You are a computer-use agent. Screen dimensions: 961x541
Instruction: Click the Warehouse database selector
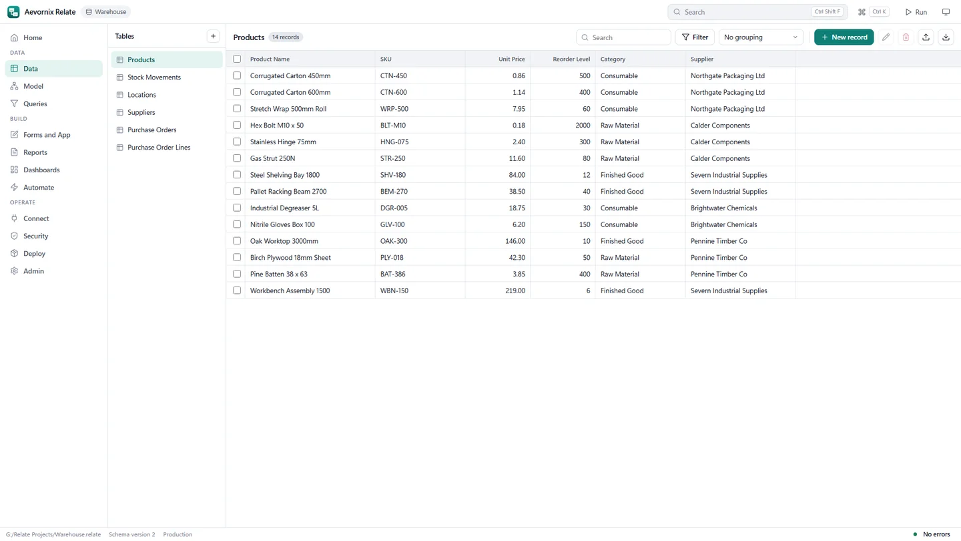coord(105,12)
